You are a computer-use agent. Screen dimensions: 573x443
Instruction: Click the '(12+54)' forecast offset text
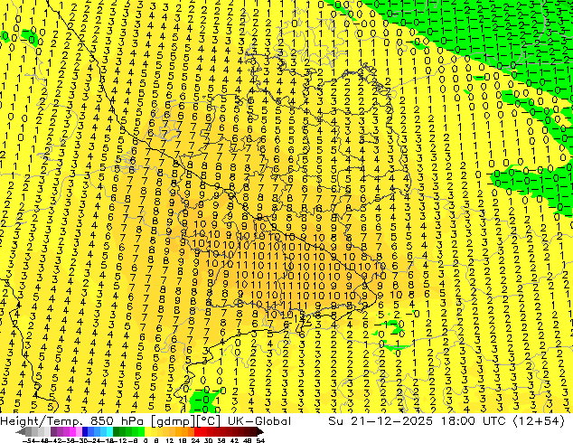(x=539, y=421)
